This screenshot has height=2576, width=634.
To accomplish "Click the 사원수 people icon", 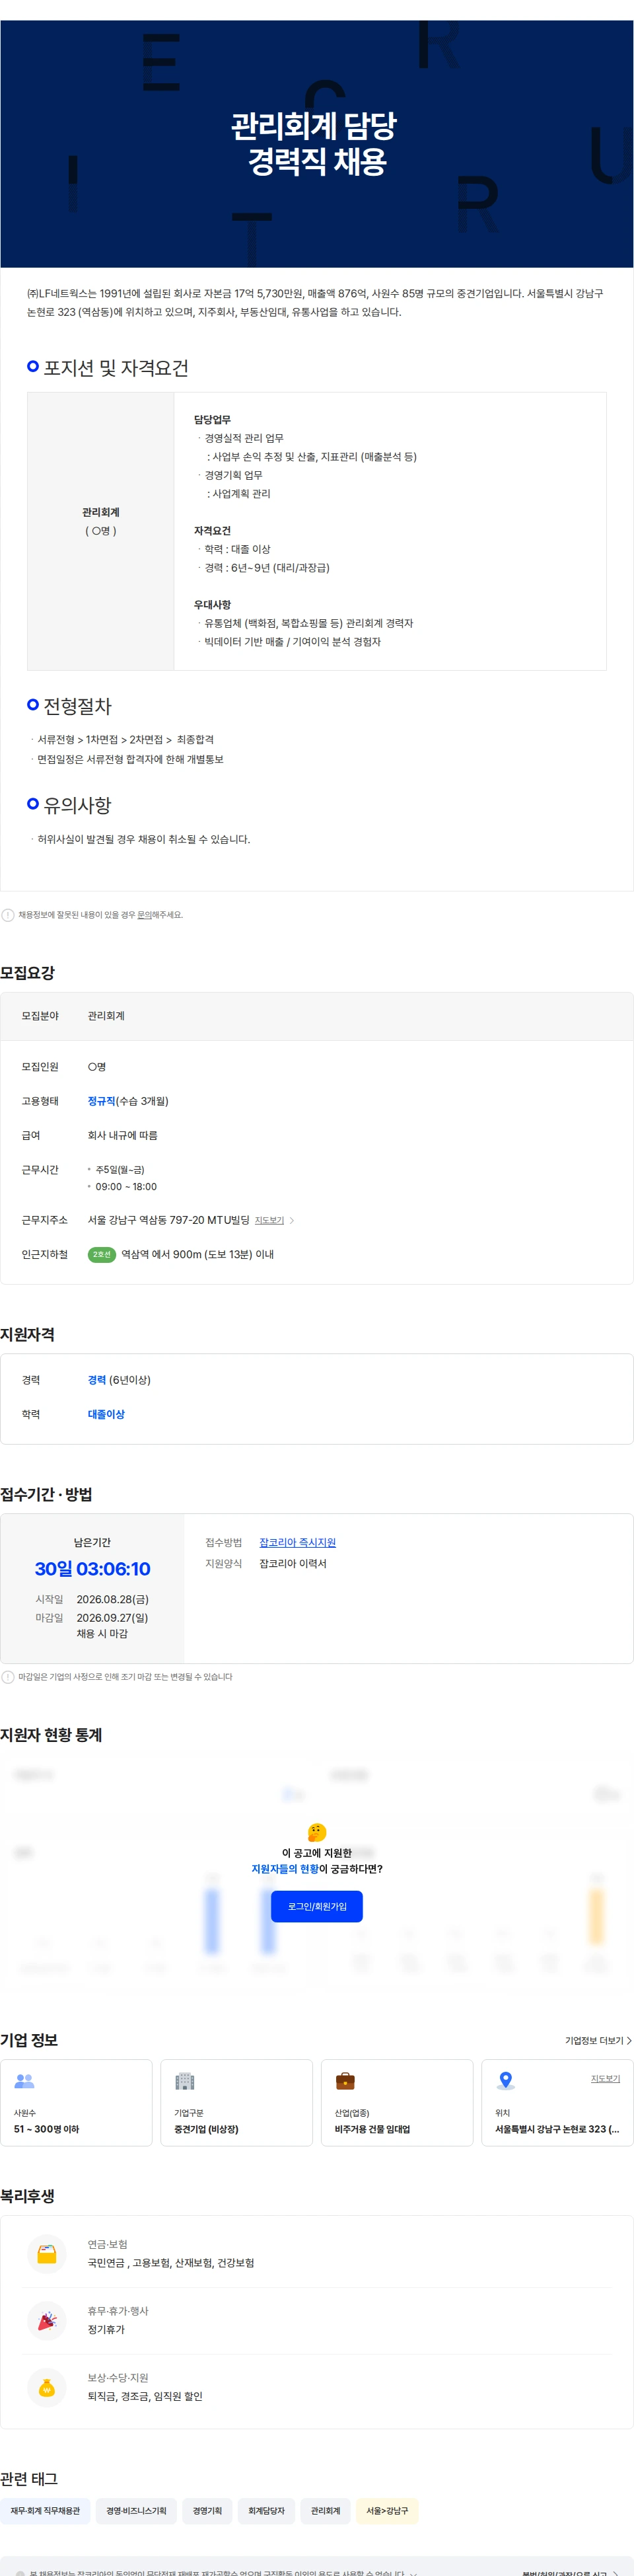I will click(25, 2080).
